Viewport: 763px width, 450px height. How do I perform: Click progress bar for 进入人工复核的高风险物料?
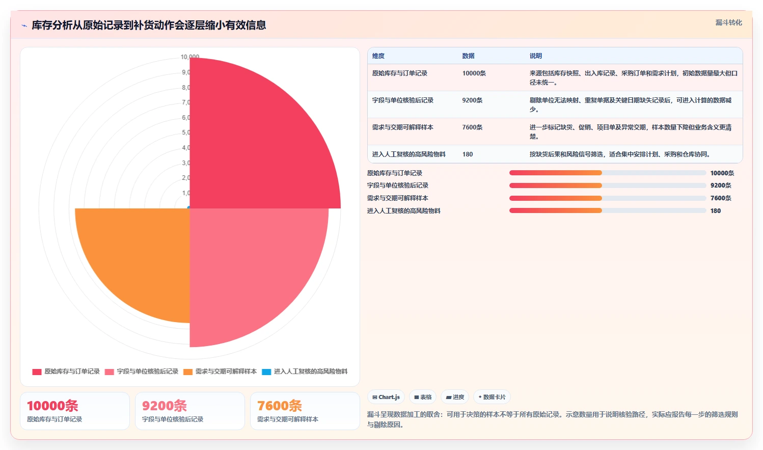tap(608, 210)
